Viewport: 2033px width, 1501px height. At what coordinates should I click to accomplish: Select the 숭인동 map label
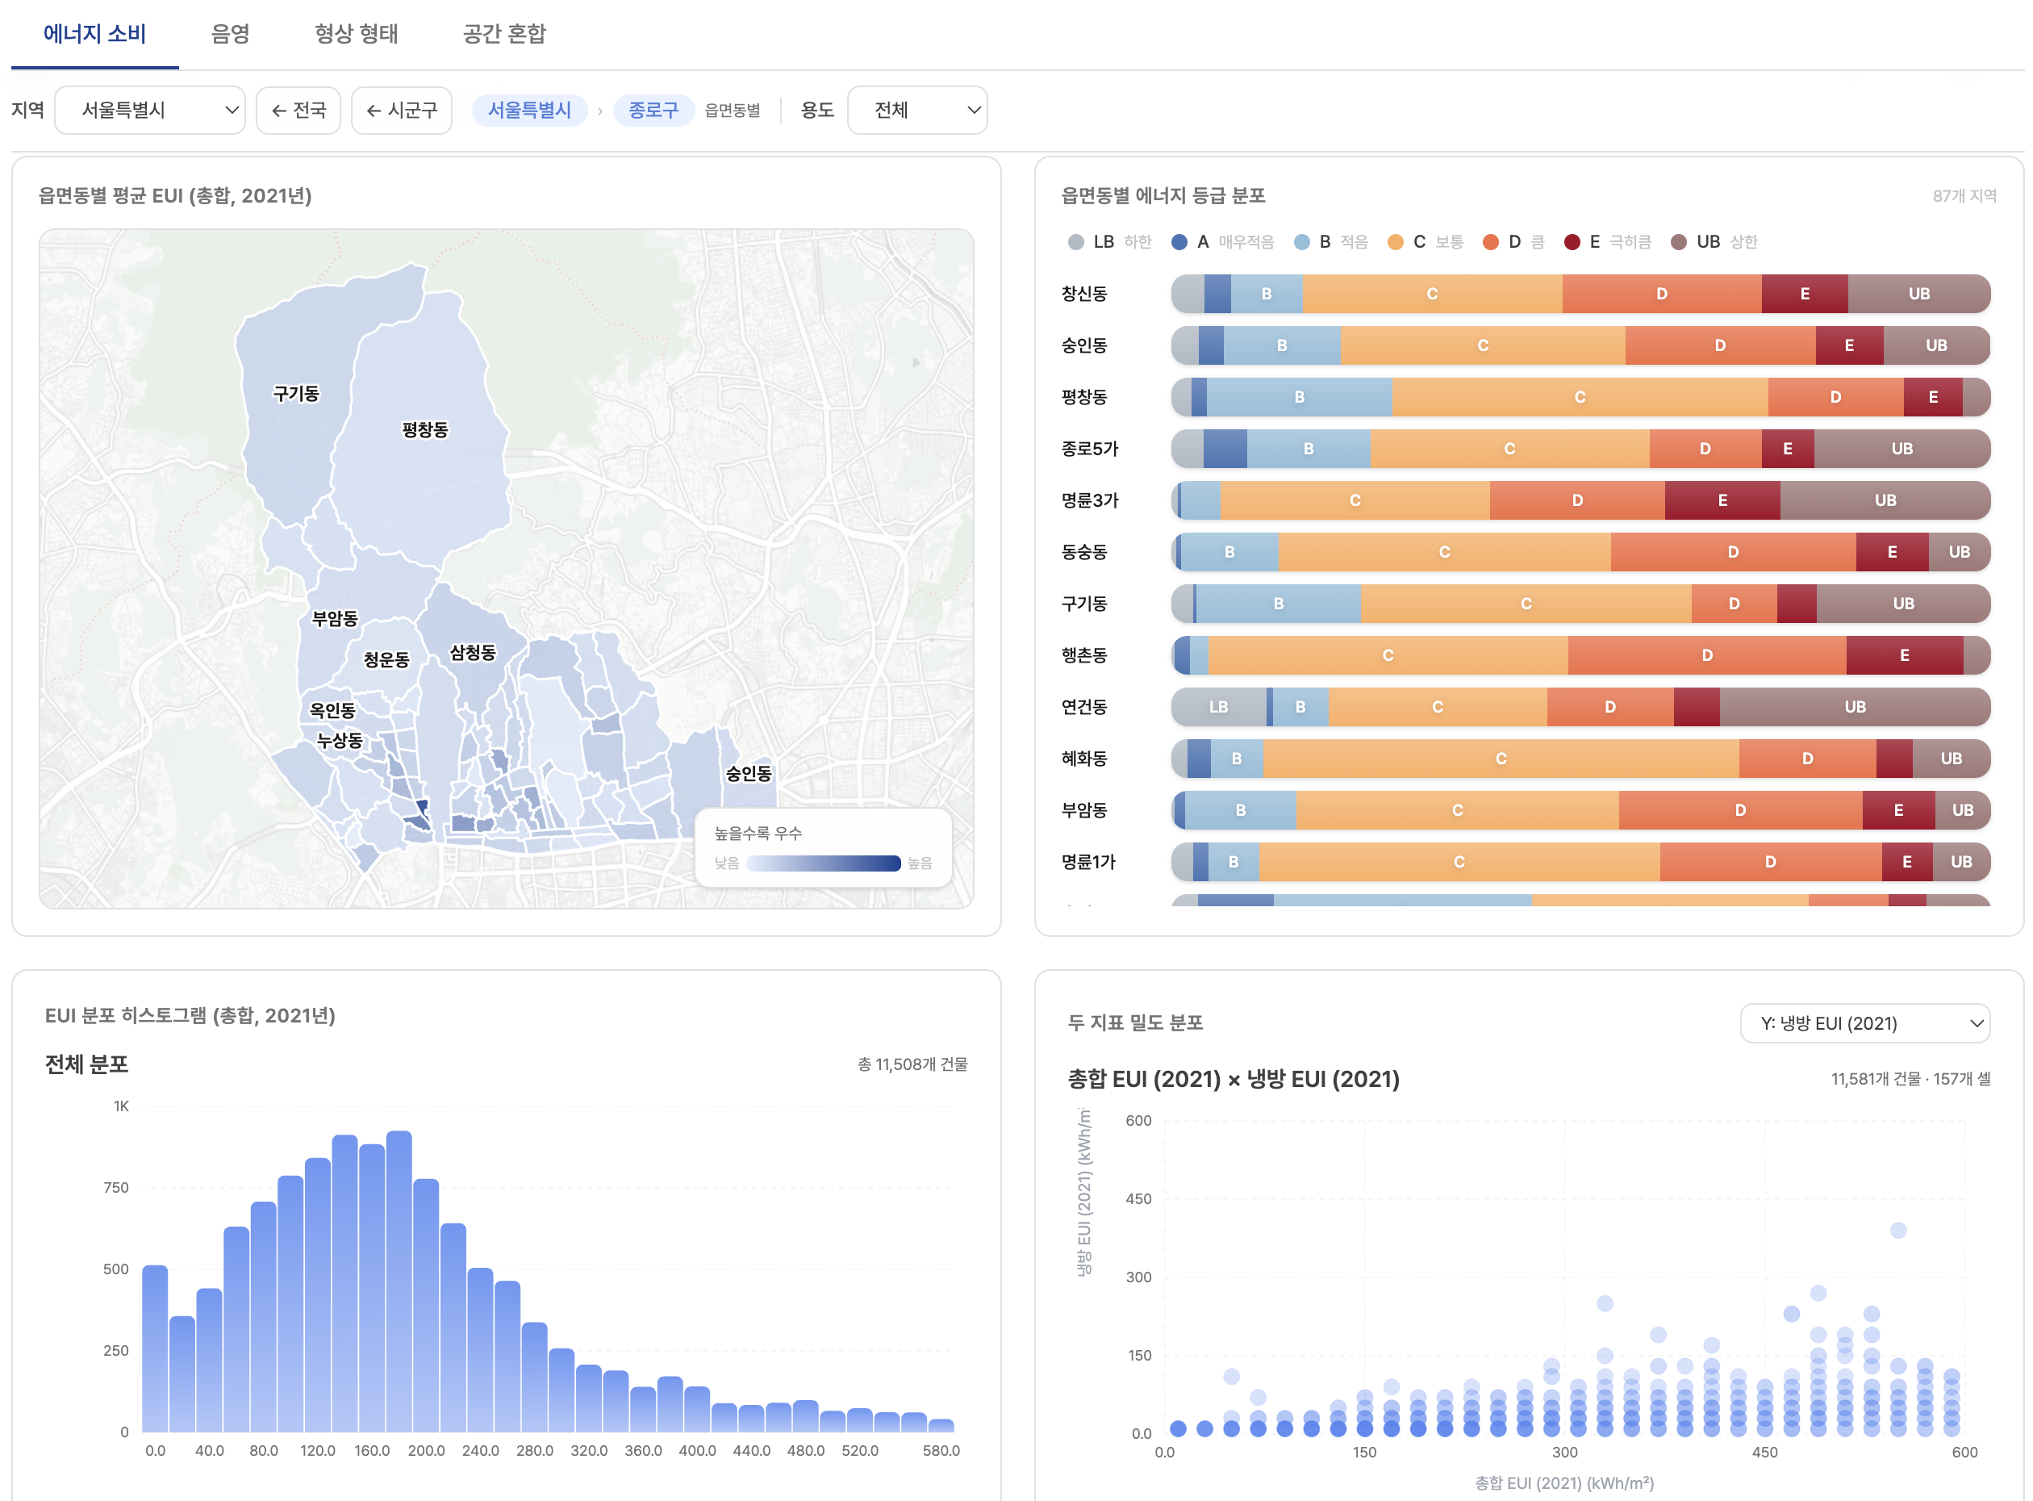tap(749, 774)
